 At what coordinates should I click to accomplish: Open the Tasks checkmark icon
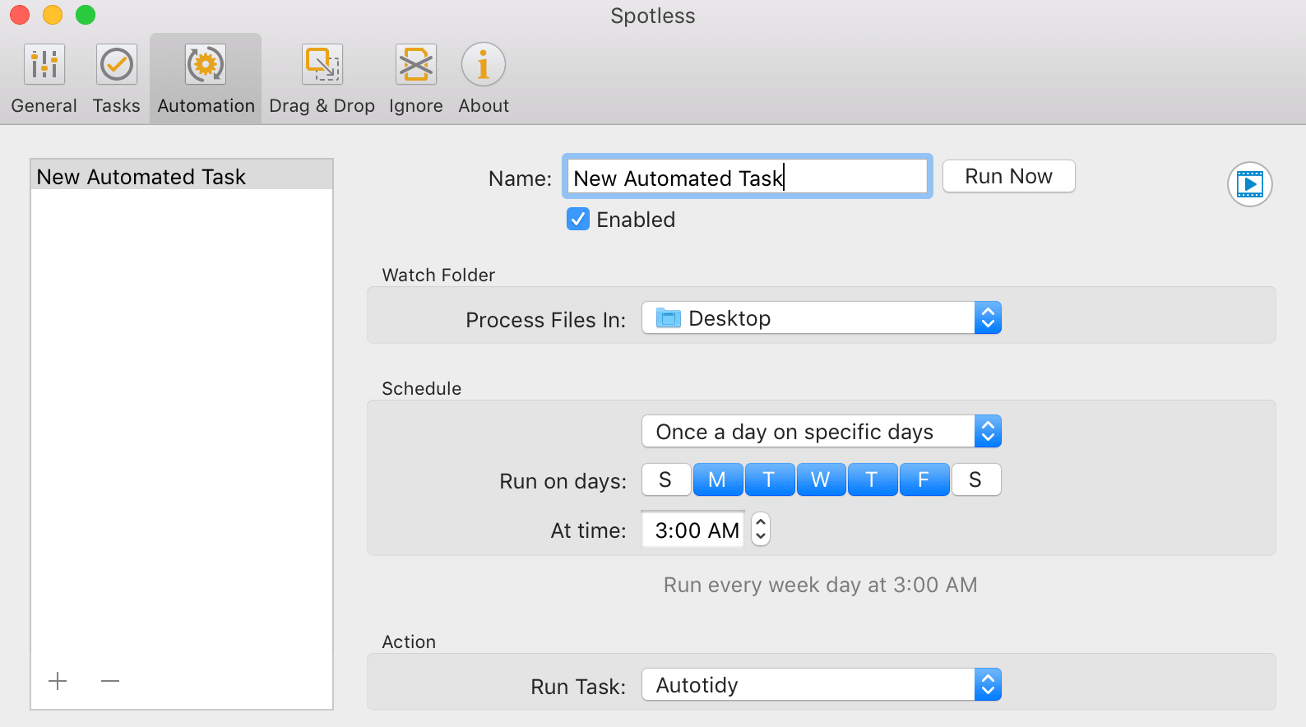point(117,64)
